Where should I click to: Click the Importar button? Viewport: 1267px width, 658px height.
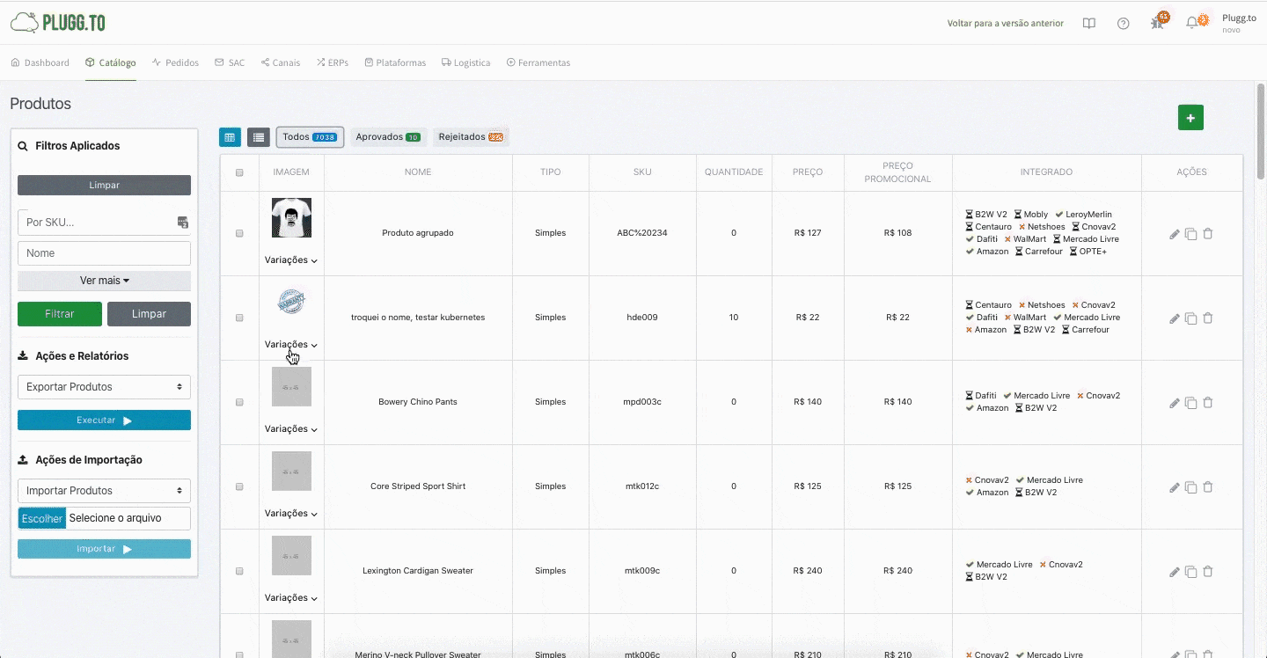104,549
